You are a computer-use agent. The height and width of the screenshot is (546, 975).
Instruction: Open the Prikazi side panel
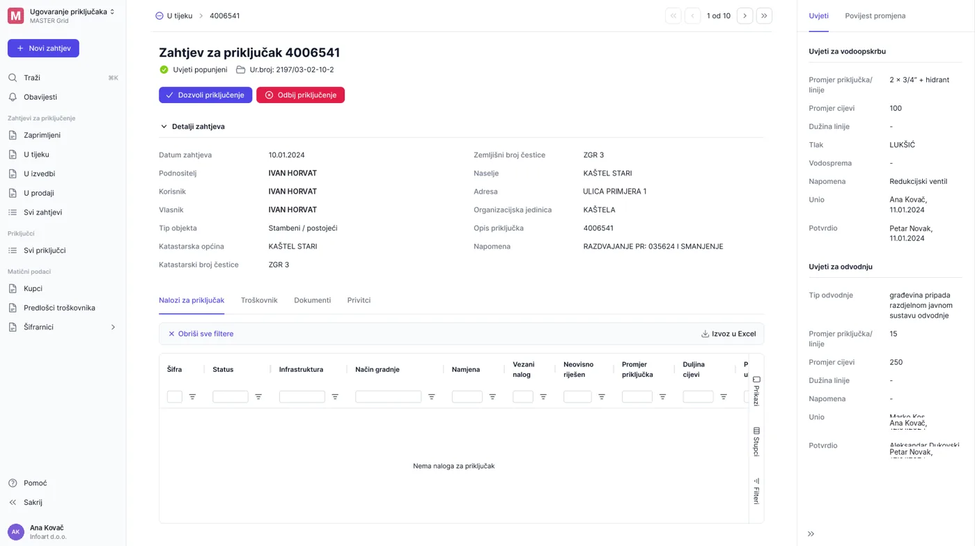click(756, 391)
